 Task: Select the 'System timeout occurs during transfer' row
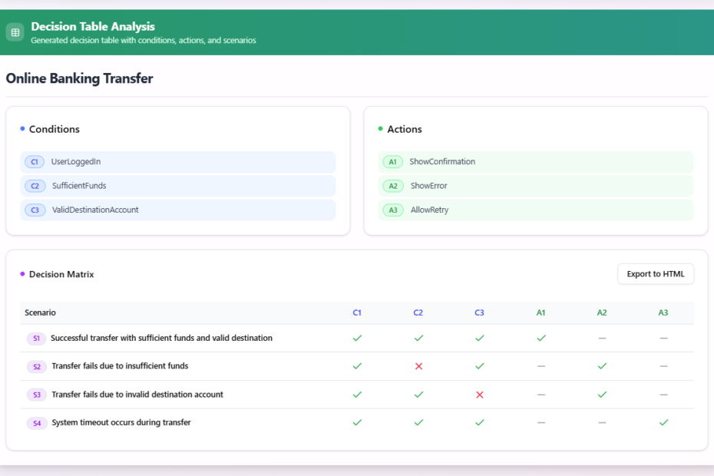tap(121, 422)
